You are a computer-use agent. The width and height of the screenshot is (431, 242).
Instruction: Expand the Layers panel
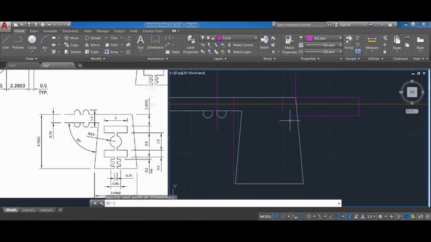[x=220, y=58]
